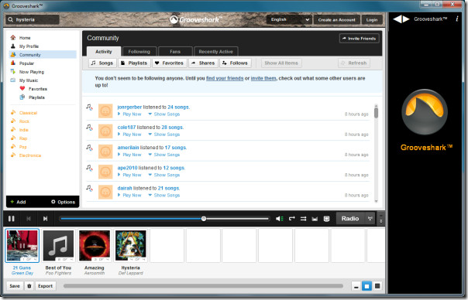The height and width of the screenshot is (300, 468).
Task: Filter activity by Follows
Action: click(x=236, y=63)
